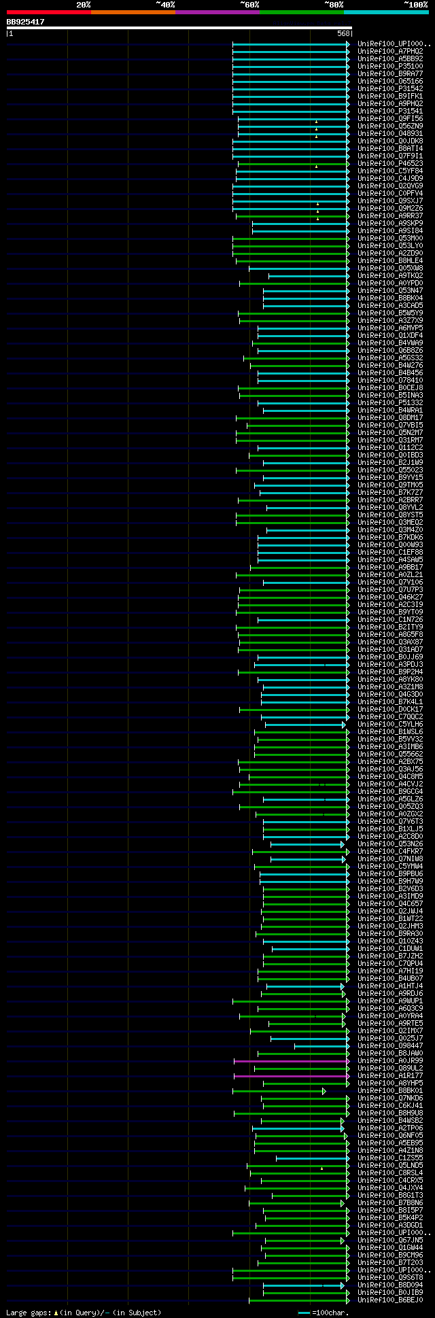Select the UniRef100_Q7V6T3 label
The height and width of the screenshot is (1318, 435).
tap(390, 821)
